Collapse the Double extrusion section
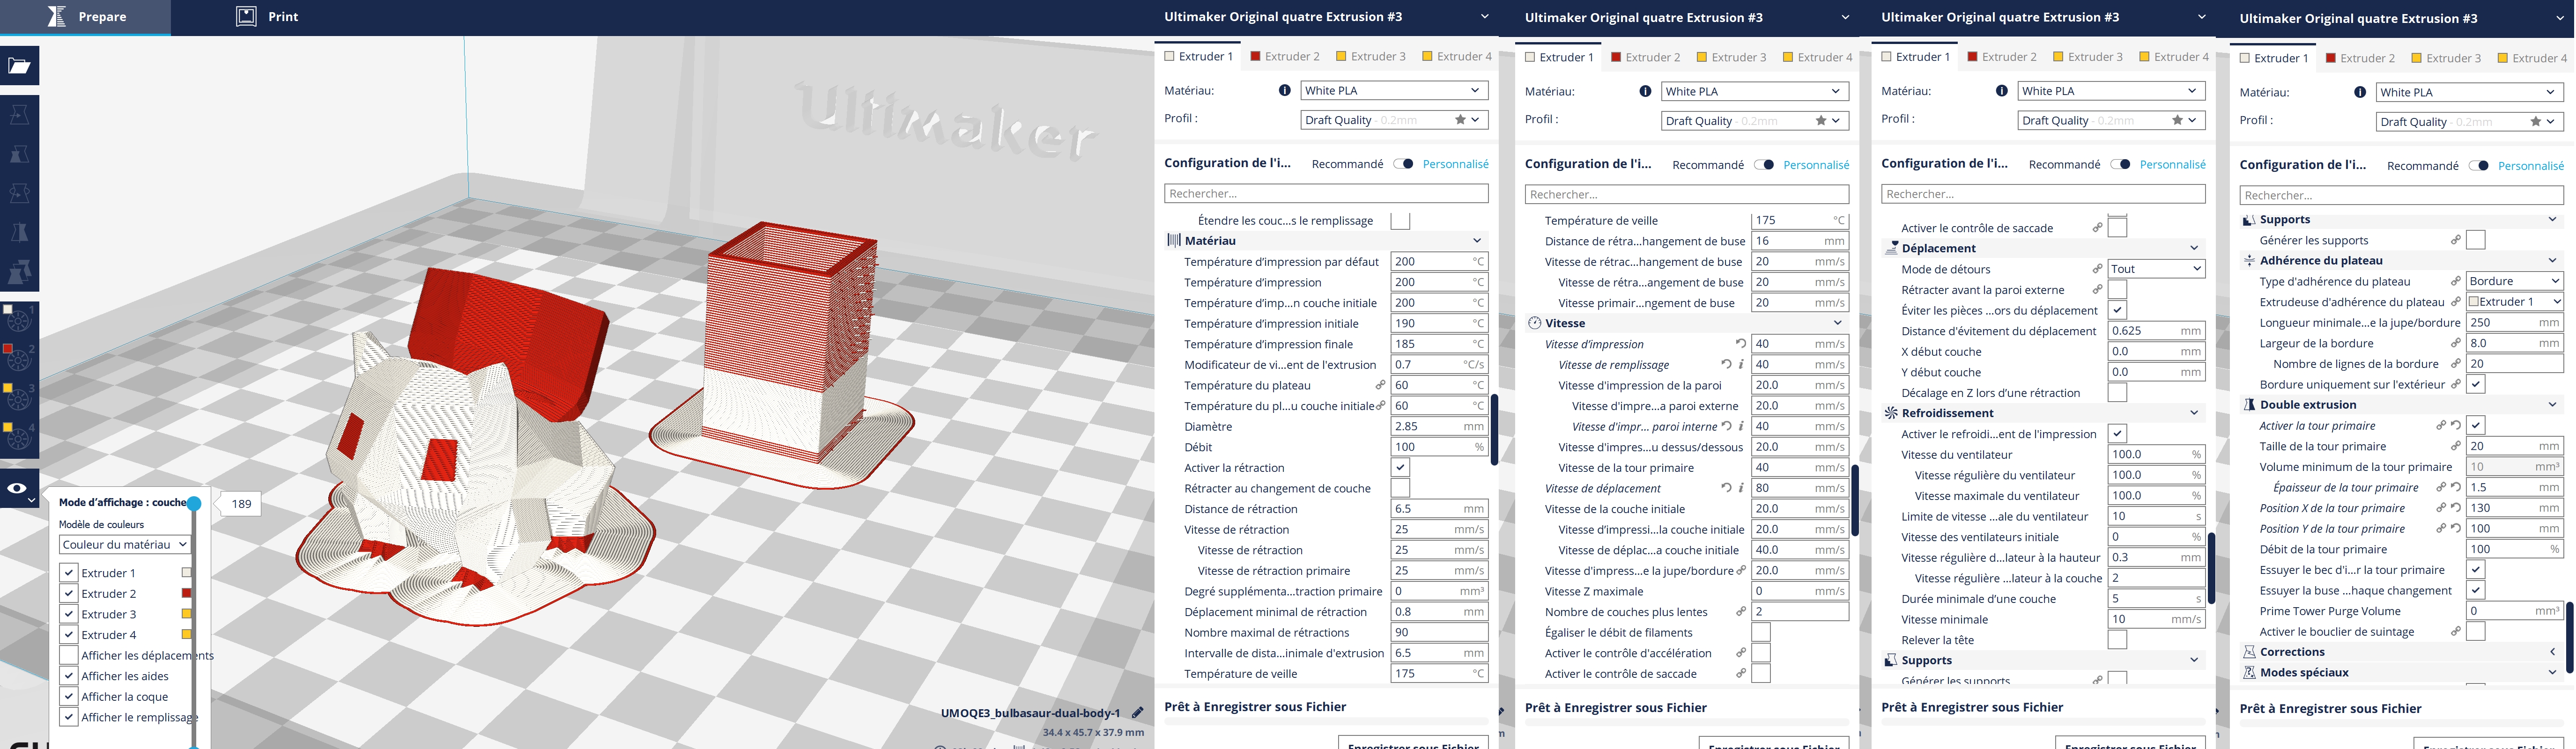2576x749 pixels. 2552,405
